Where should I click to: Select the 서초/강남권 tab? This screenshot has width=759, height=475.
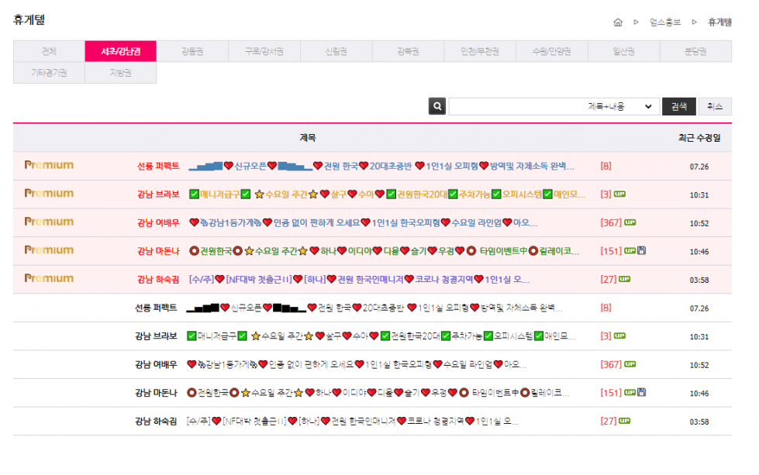coord(120,51)
